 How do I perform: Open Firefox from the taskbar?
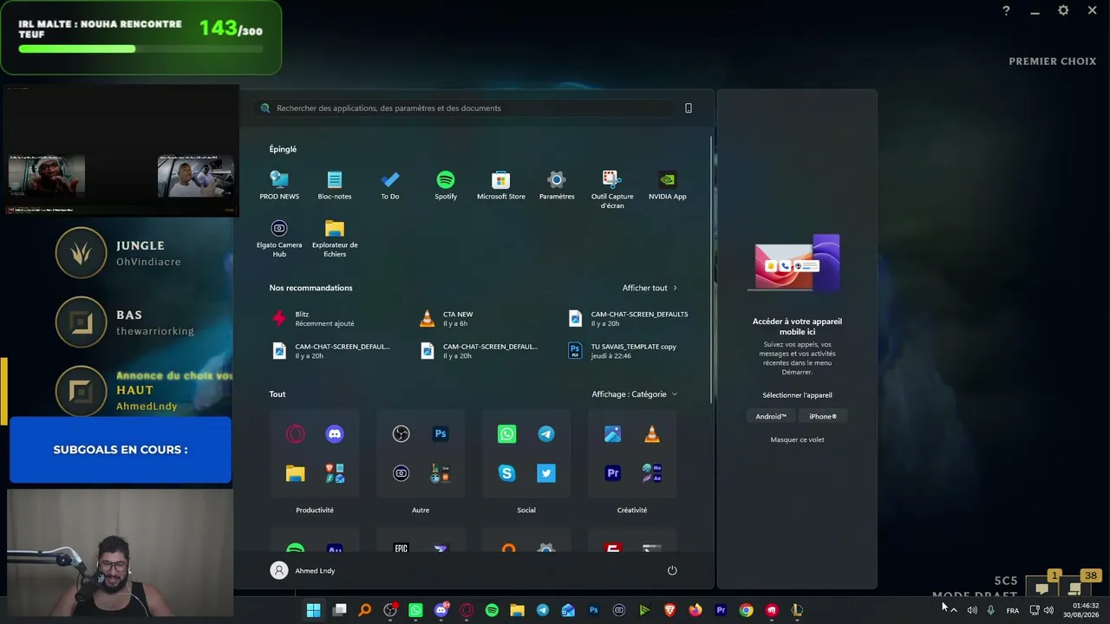point(695,610)
